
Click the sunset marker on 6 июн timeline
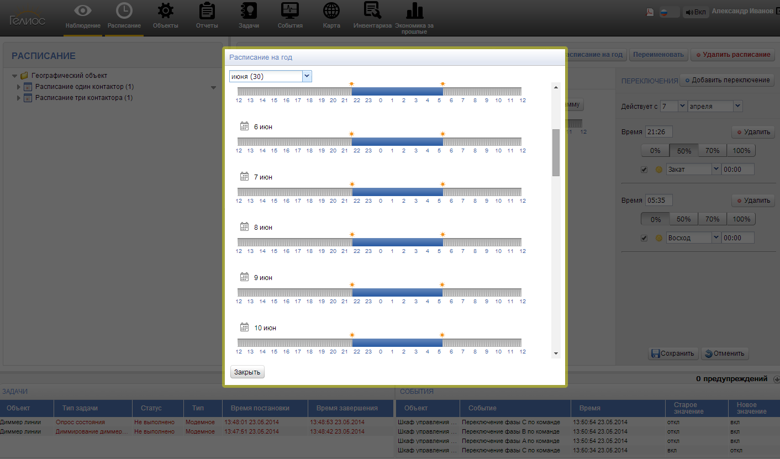[351, 134]
